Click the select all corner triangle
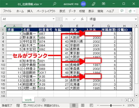 click(x=4, y=26)
